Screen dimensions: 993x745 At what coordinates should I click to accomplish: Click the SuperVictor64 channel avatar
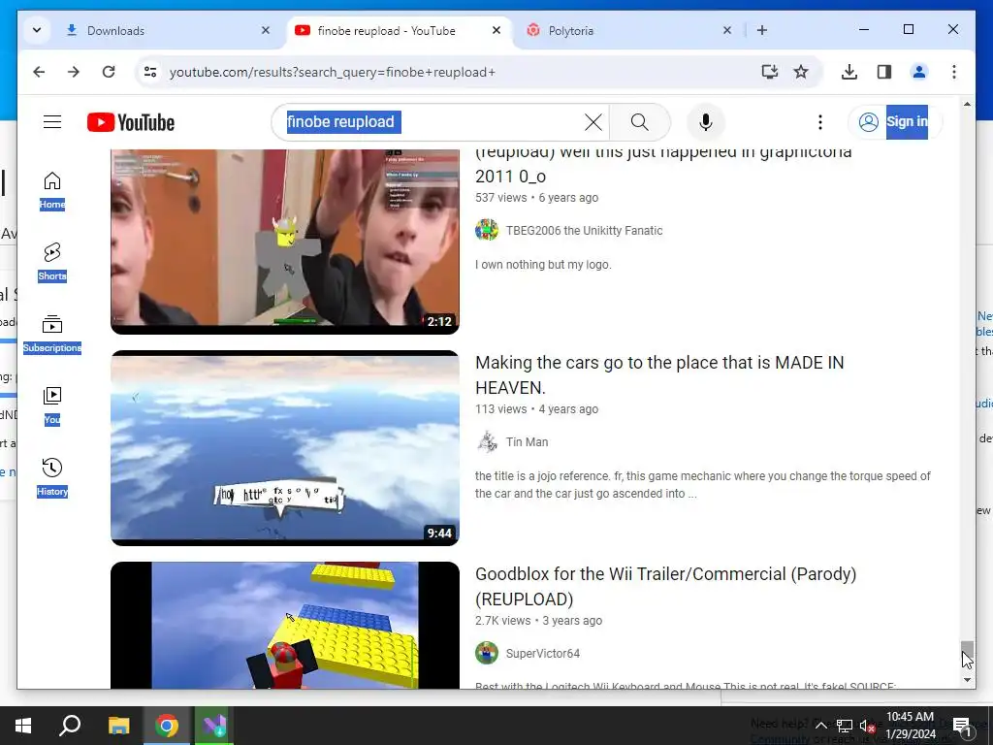pyautogui.click(x=487, y=653)
